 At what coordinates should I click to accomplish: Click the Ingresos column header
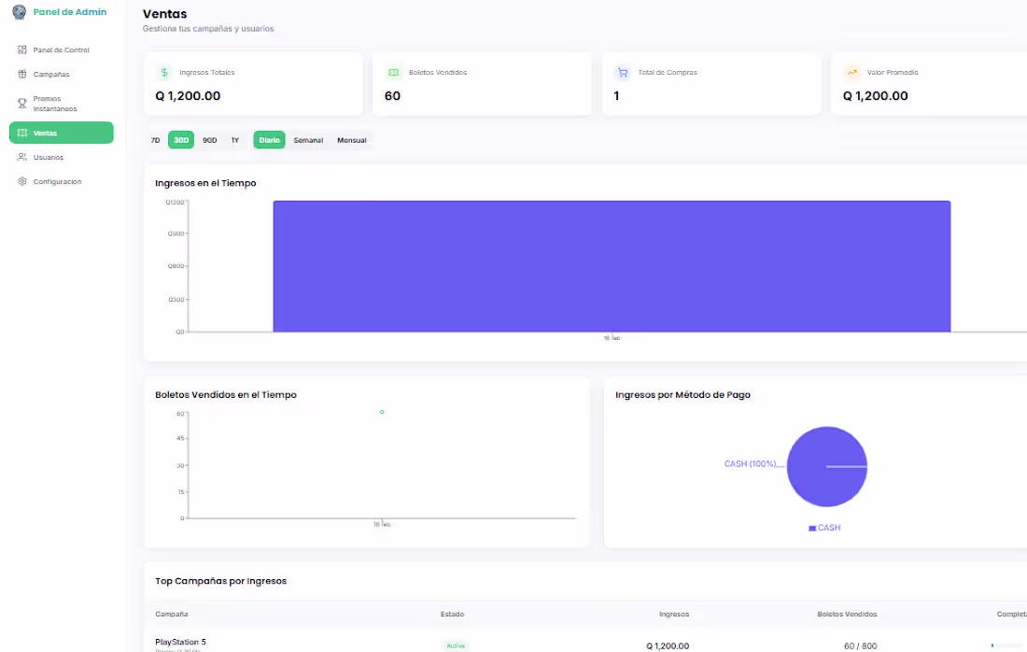[x=674, y=614]
